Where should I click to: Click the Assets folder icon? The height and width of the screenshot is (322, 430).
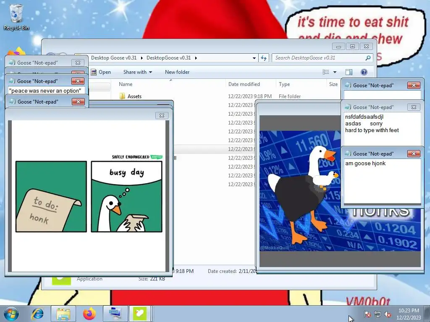[x=122, y=96]
